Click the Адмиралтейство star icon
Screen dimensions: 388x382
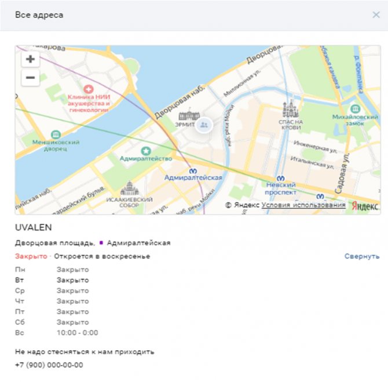tap(145, 150)
